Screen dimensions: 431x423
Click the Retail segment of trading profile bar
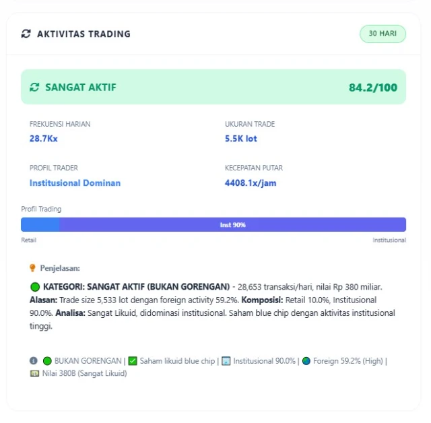pyautogui.click(x=40, y=225)
